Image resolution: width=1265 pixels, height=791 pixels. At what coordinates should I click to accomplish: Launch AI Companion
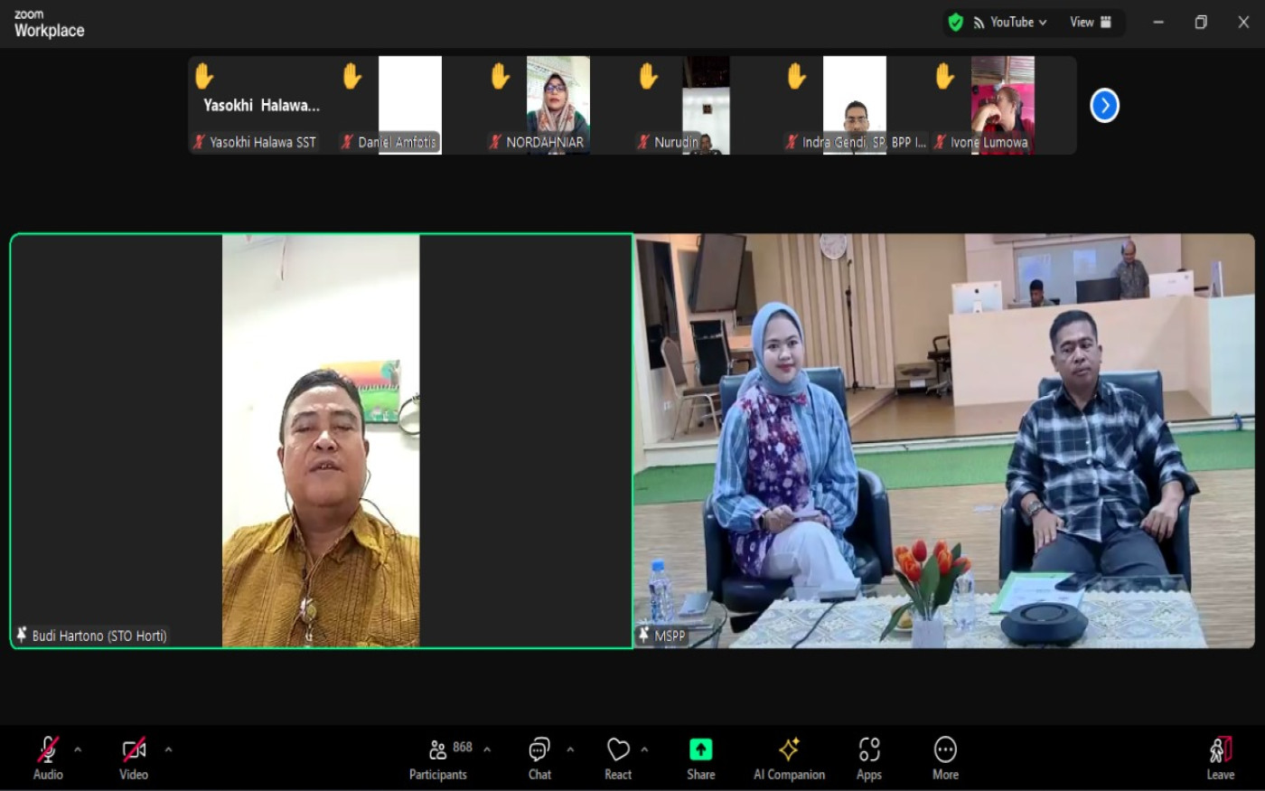789,757
